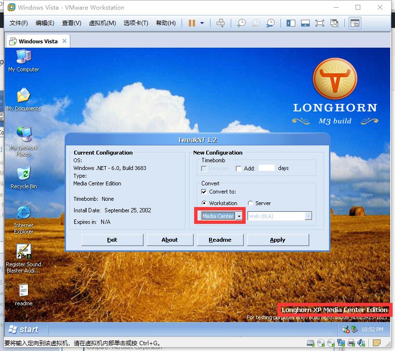This screenshot has height=351, width=395.
Task: Click the network adapter status icon
Action: tap(341, 343)
